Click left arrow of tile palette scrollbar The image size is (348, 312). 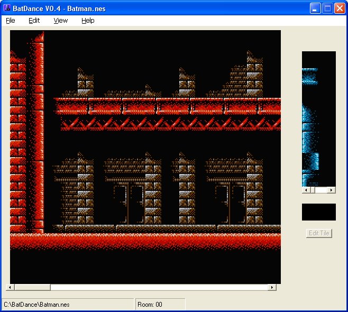pos(306,190)
